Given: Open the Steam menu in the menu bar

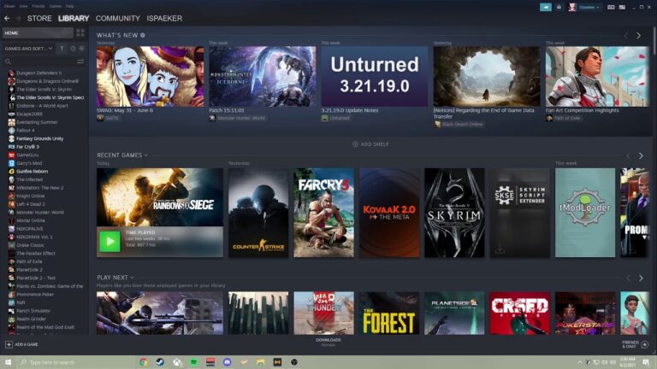Looking at the screenshot, I should (9, 6).
